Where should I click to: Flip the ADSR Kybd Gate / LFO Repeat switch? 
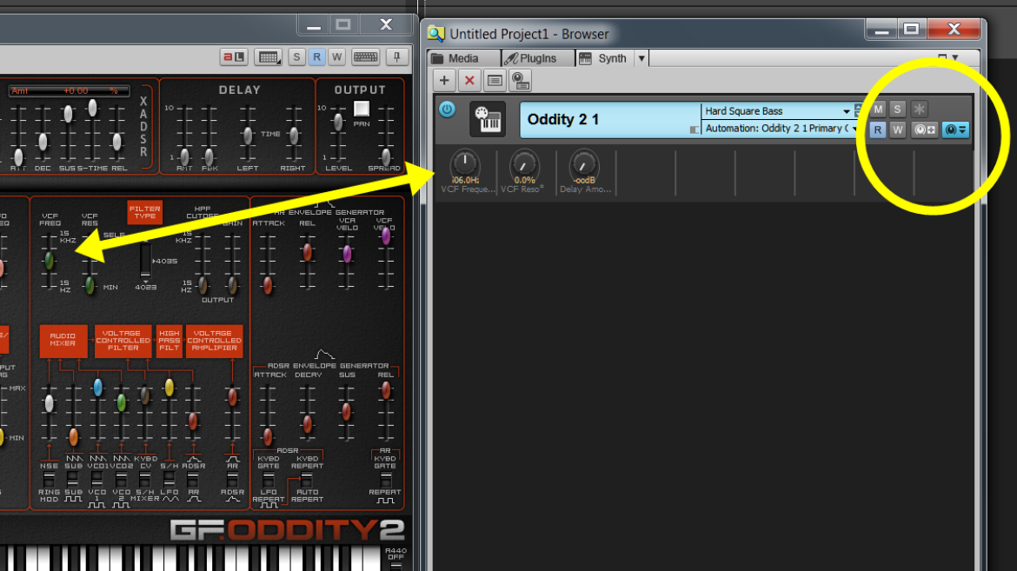269,480
